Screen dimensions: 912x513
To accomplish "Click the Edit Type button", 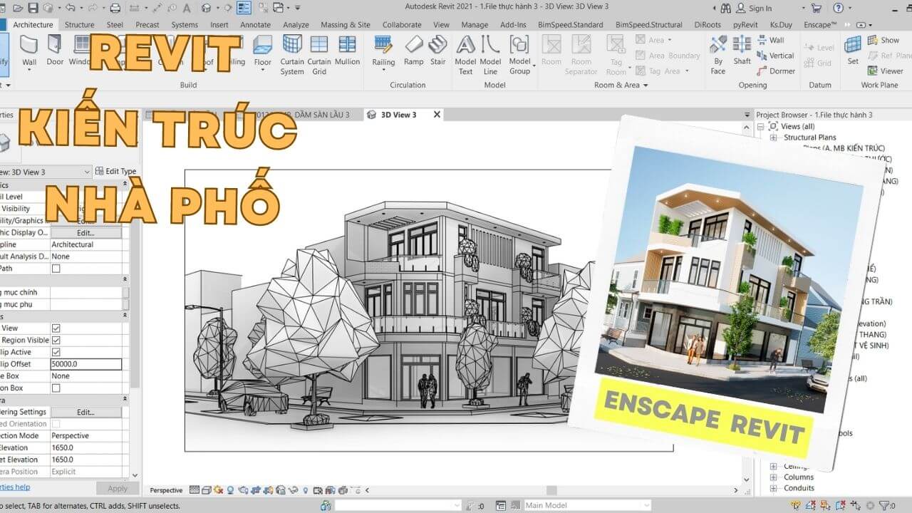I will (115, 172).
